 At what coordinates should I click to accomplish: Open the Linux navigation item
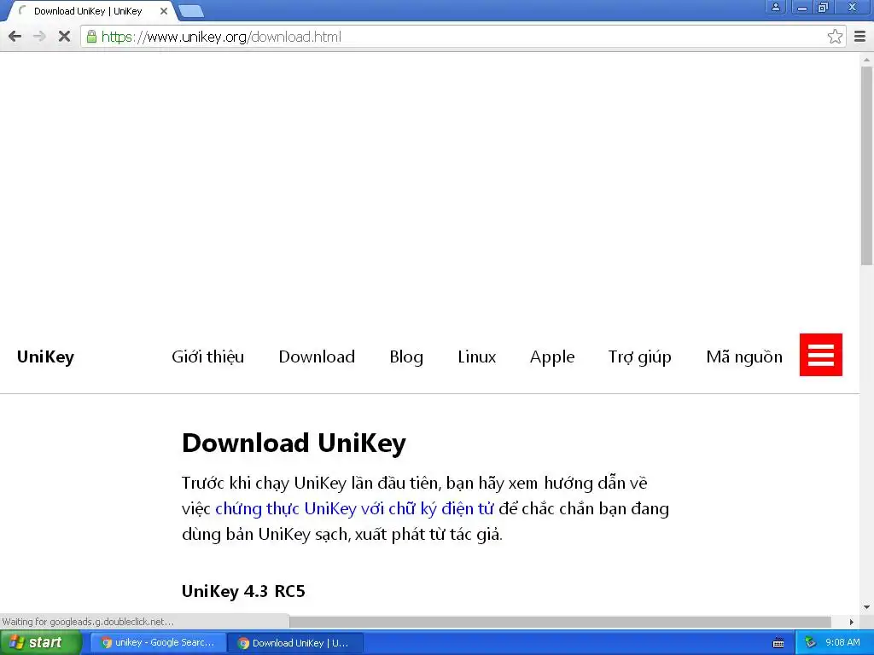476,356
